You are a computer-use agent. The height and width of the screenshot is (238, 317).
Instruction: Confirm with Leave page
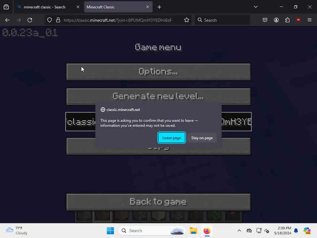pos(172,138)
